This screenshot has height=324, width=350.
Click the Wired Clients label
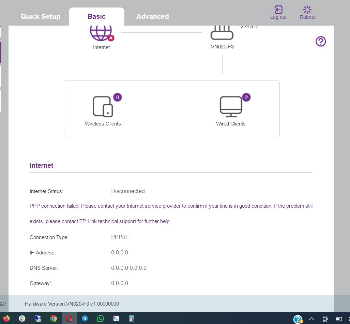click(x=231, y=124)
